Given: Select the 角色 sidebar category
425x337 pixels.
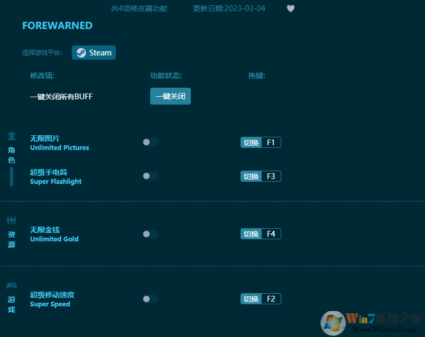Looking at the screenshot, I should [x=12, y=154].
